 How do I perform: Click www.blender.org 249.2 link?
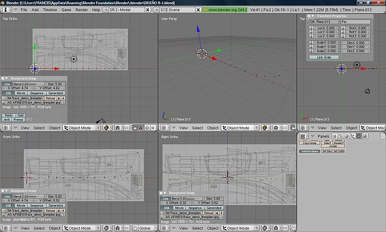[225, 10]
